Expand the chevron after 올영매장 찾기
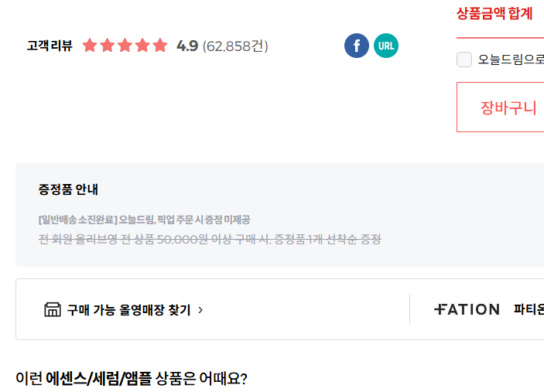 click(x=200, y=310)
